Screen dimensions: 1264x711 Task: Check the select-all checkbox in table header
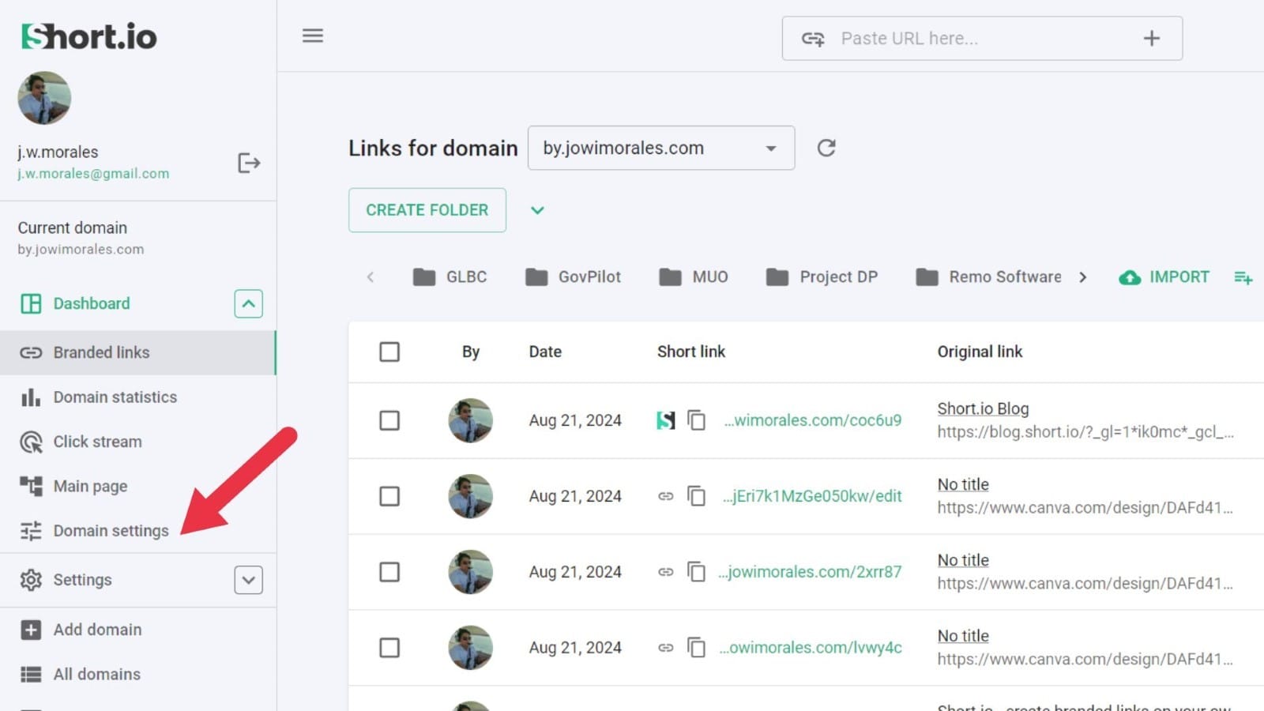click(389, 352)
